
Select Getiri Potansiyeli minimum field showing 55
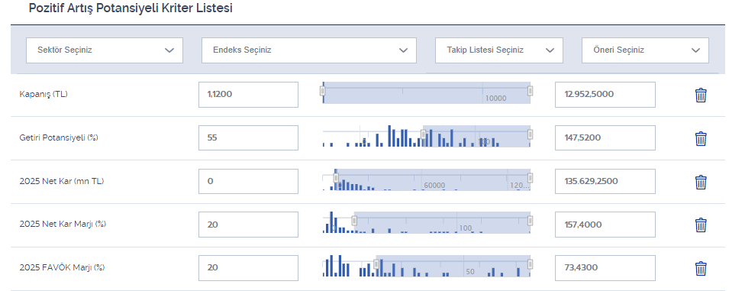pos(248,137)
